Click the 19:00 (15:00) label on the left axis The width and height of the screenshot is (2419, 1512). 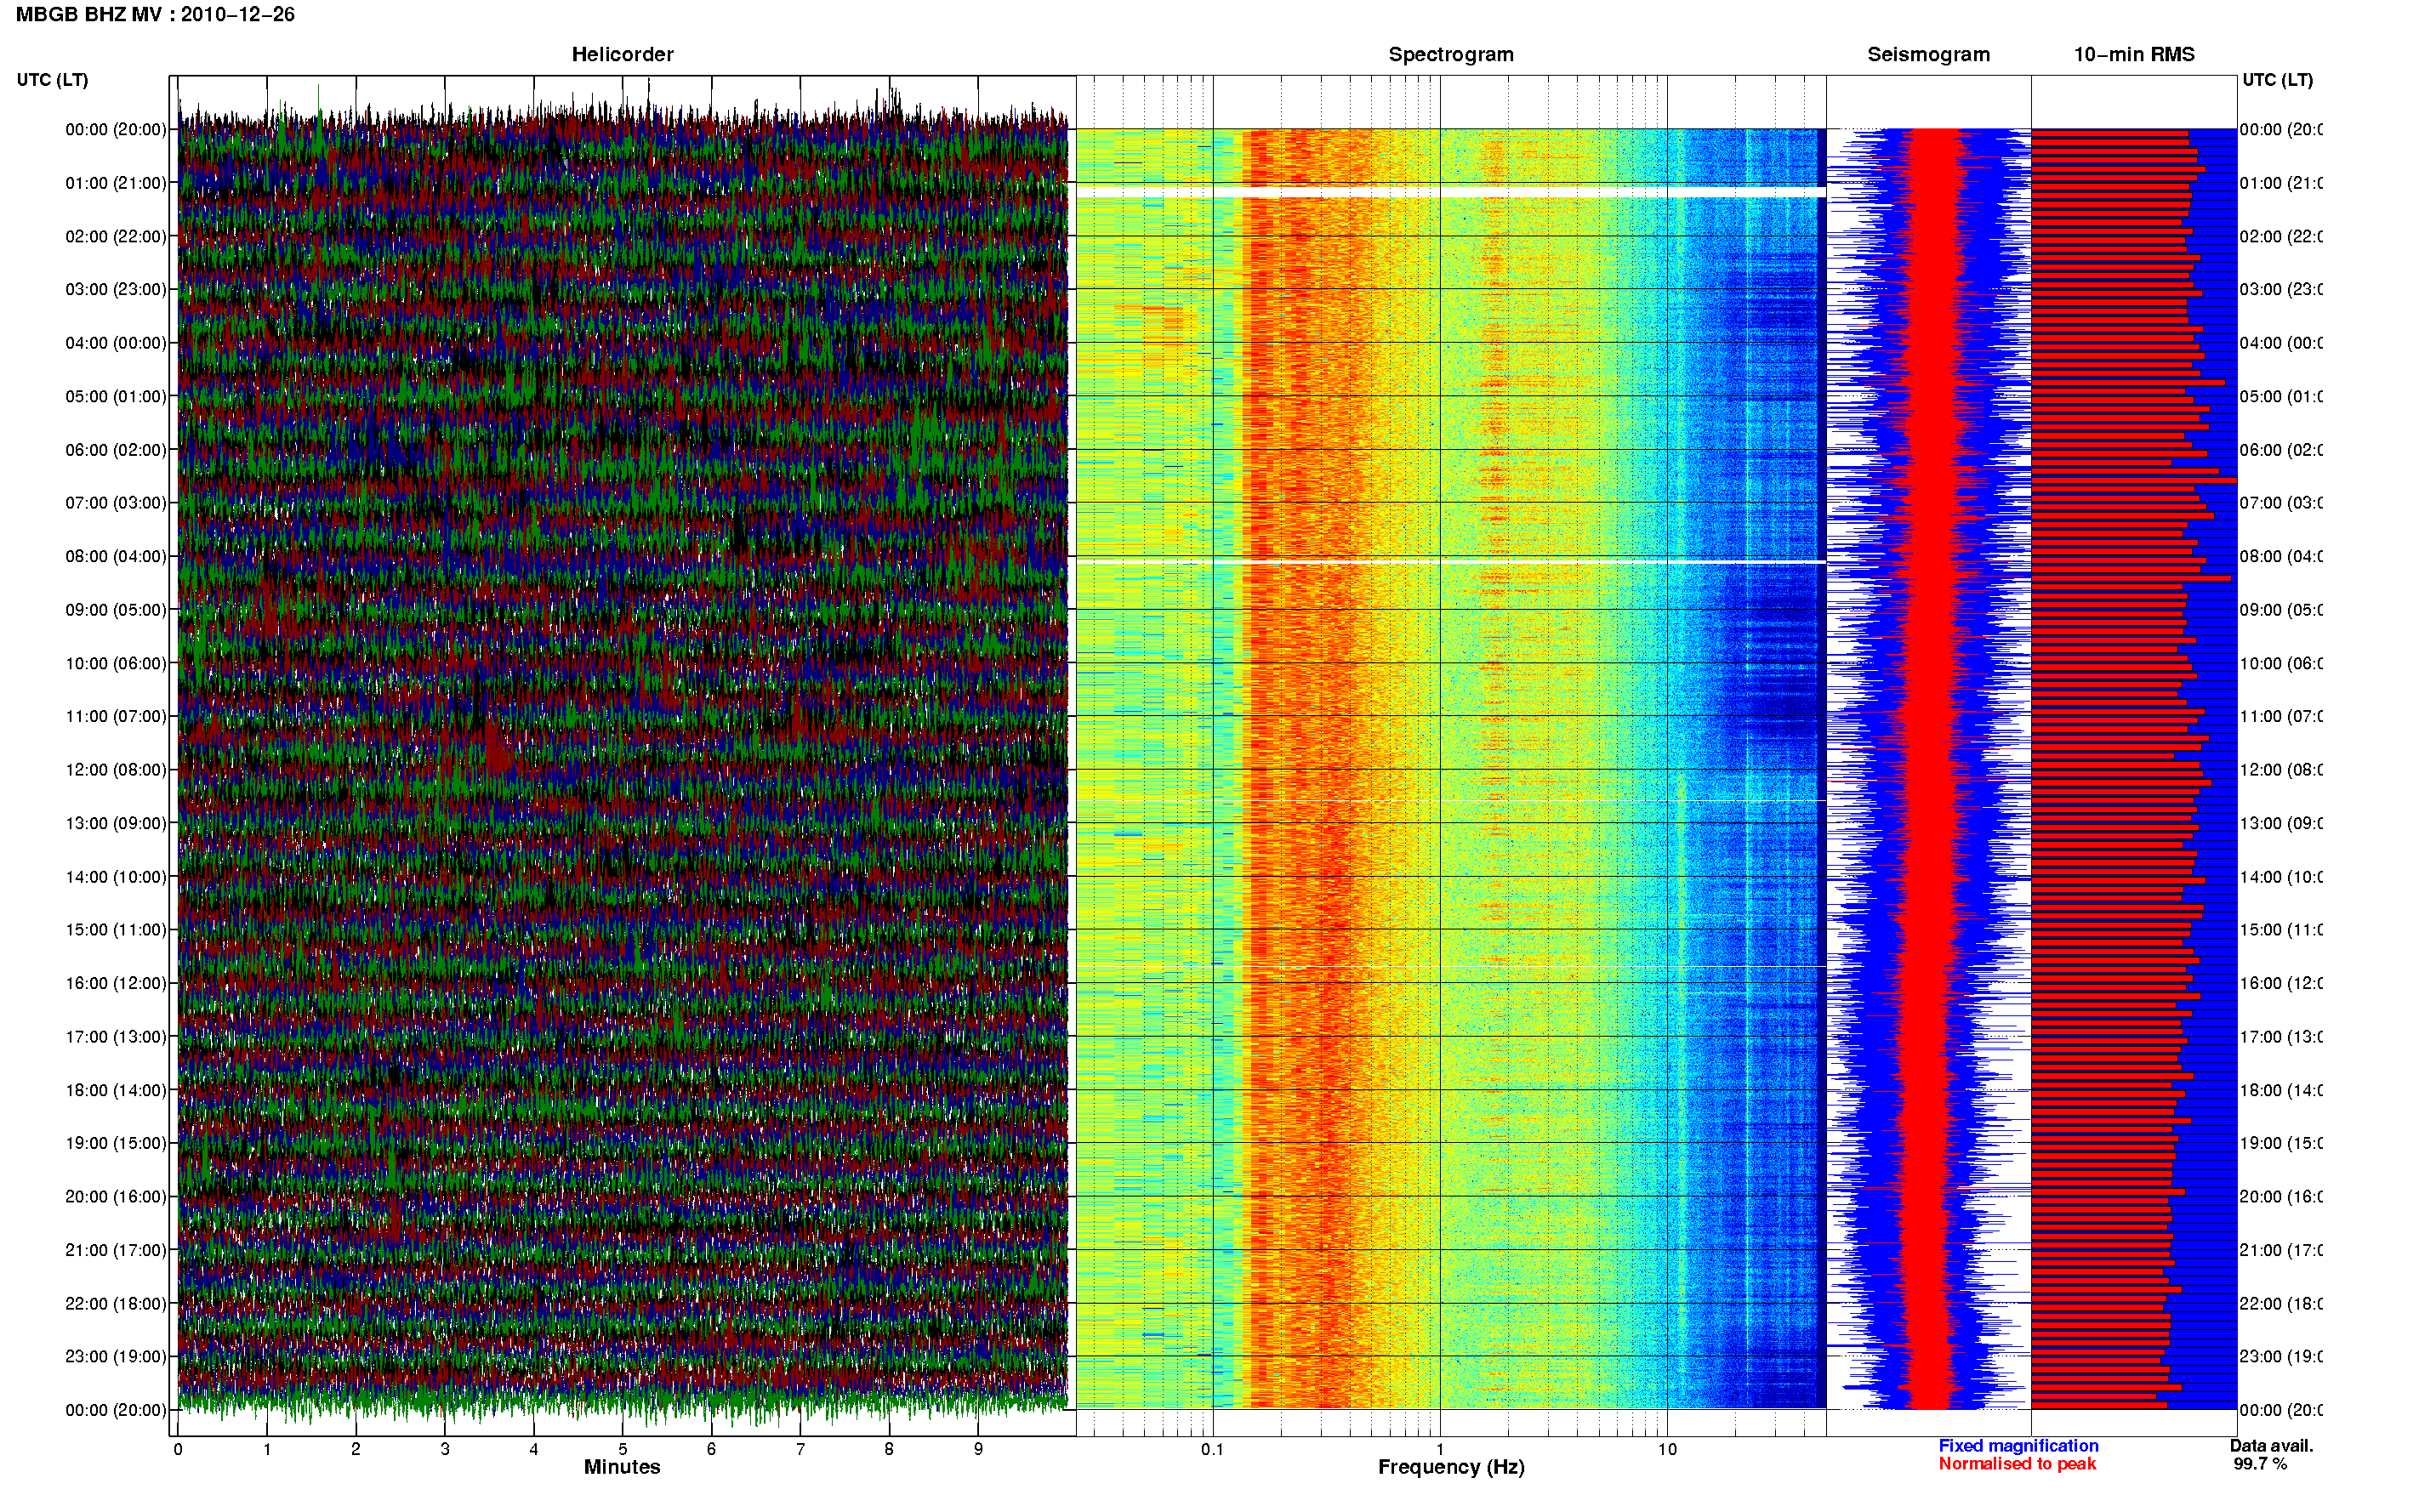pyautogui.click(x=116, y=1143)
